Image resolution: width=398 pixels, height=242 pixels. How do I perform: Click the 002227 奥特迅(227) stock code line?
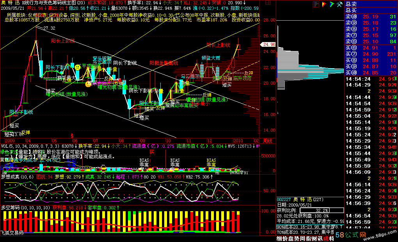tap(300, 200)
